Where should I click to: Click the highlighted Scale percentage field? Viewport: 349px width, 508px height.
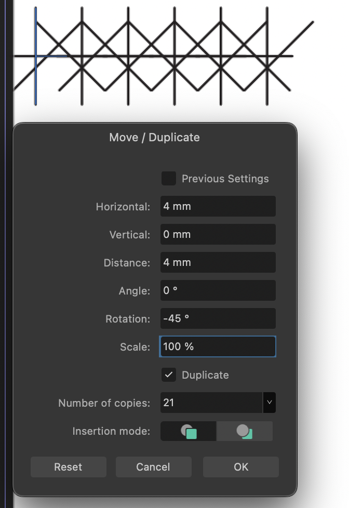click(218, 346)
